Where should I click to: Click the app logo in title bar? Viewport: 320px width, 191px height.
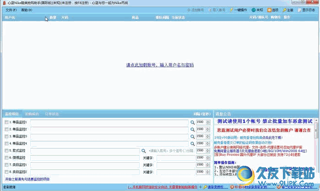(x=4, y=3)
